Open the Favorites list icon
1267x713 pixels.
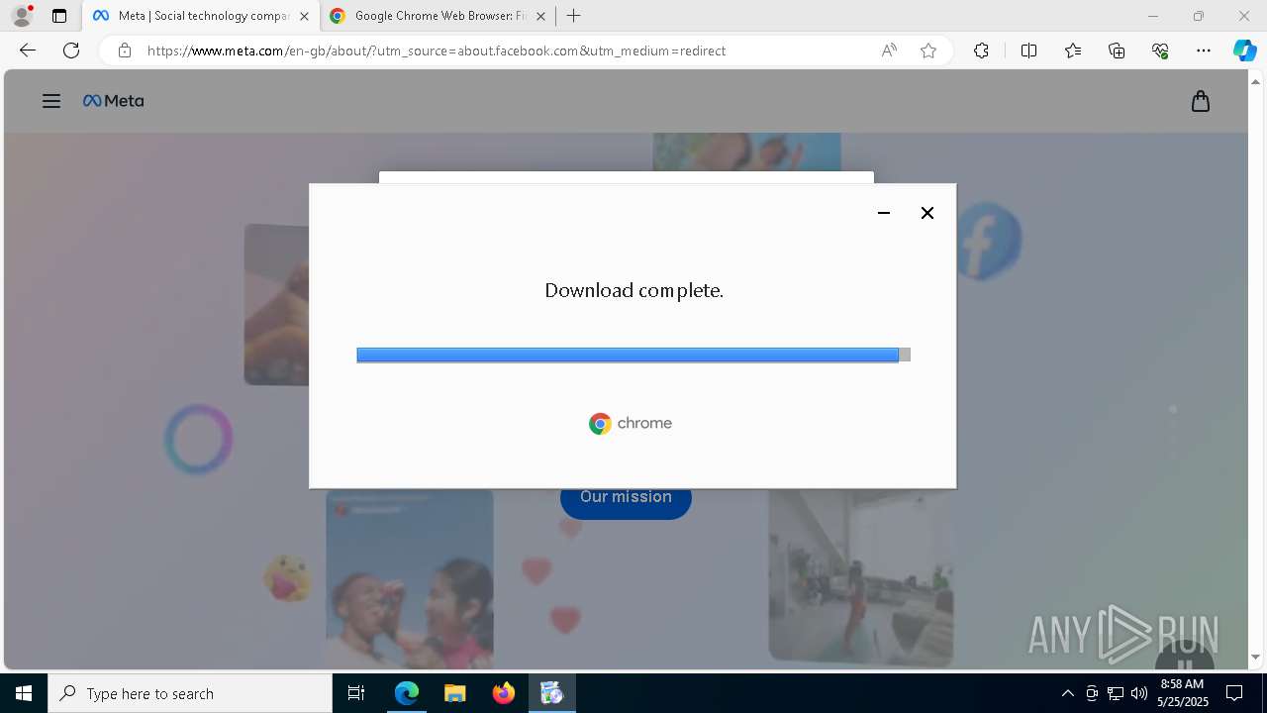coord(1073,51)
